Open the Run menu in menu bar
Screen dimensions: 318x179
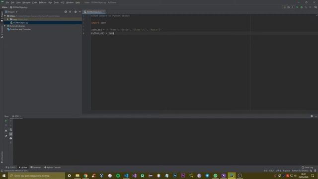coord(50,2)
